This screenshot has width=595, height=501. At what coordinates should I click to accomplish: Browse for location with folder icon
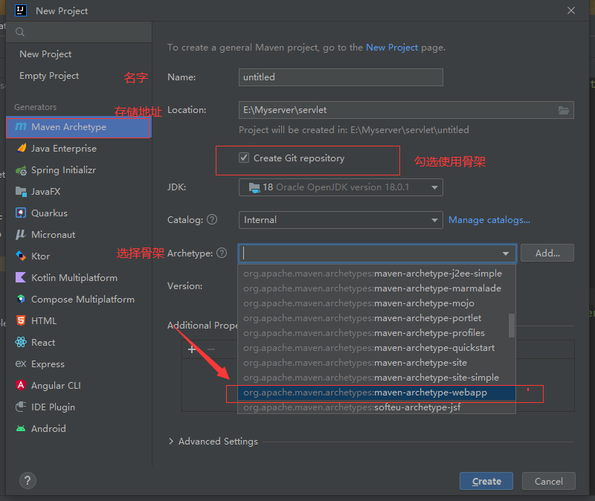tap(565, 110)
